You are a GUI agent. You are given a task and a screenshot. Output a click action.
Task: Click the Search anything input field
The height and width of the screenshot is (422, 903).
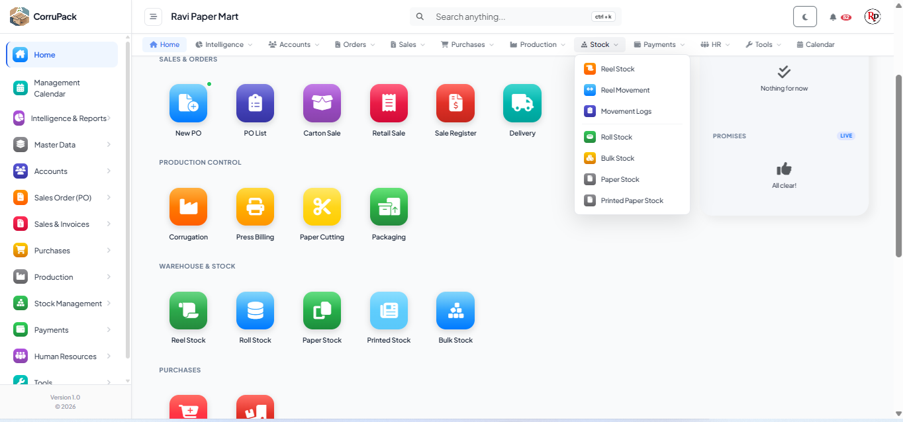pos(510,17)
